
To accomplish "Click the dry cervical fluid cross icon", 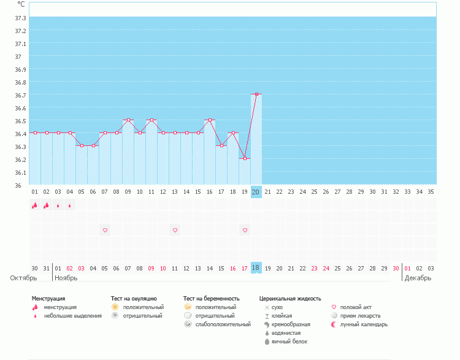I will (x=267, y=307).
